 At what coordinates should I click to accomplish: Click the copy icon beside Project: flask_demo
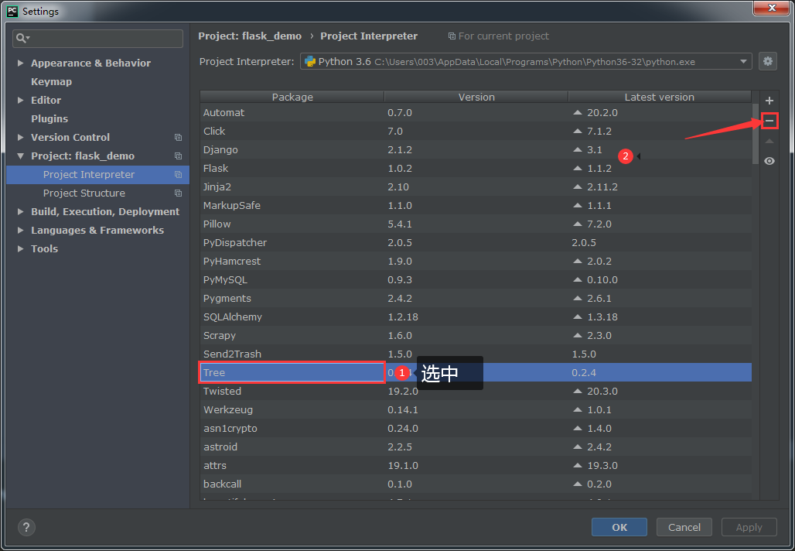[x=178, y=156]
